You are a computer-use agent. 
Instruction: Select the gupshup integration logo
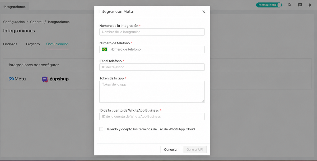55,79
